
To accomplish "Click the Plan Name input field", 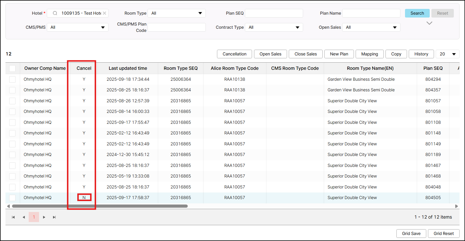I will pos(371,13).
